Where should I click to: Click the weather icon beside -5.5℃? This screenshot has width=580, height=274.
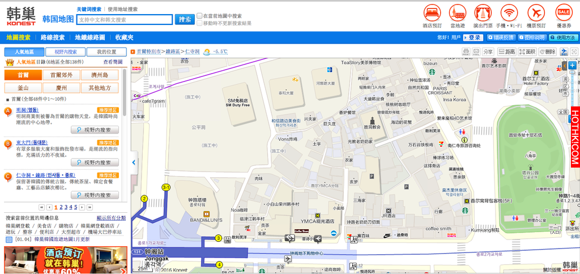click(x=207, y=52)
